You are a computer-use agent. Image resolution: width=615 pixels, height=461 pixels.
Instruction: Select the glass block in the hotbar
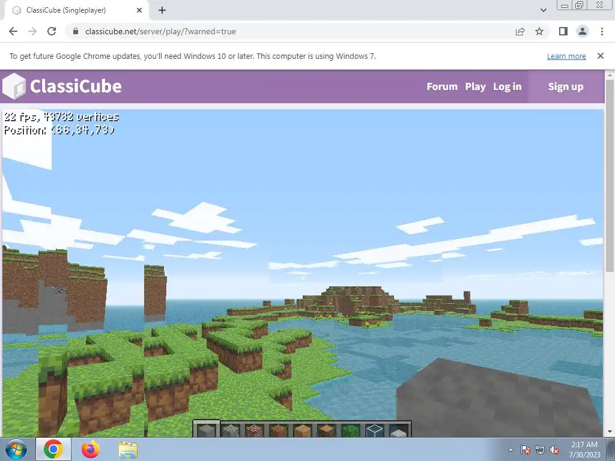click(374, 430)
